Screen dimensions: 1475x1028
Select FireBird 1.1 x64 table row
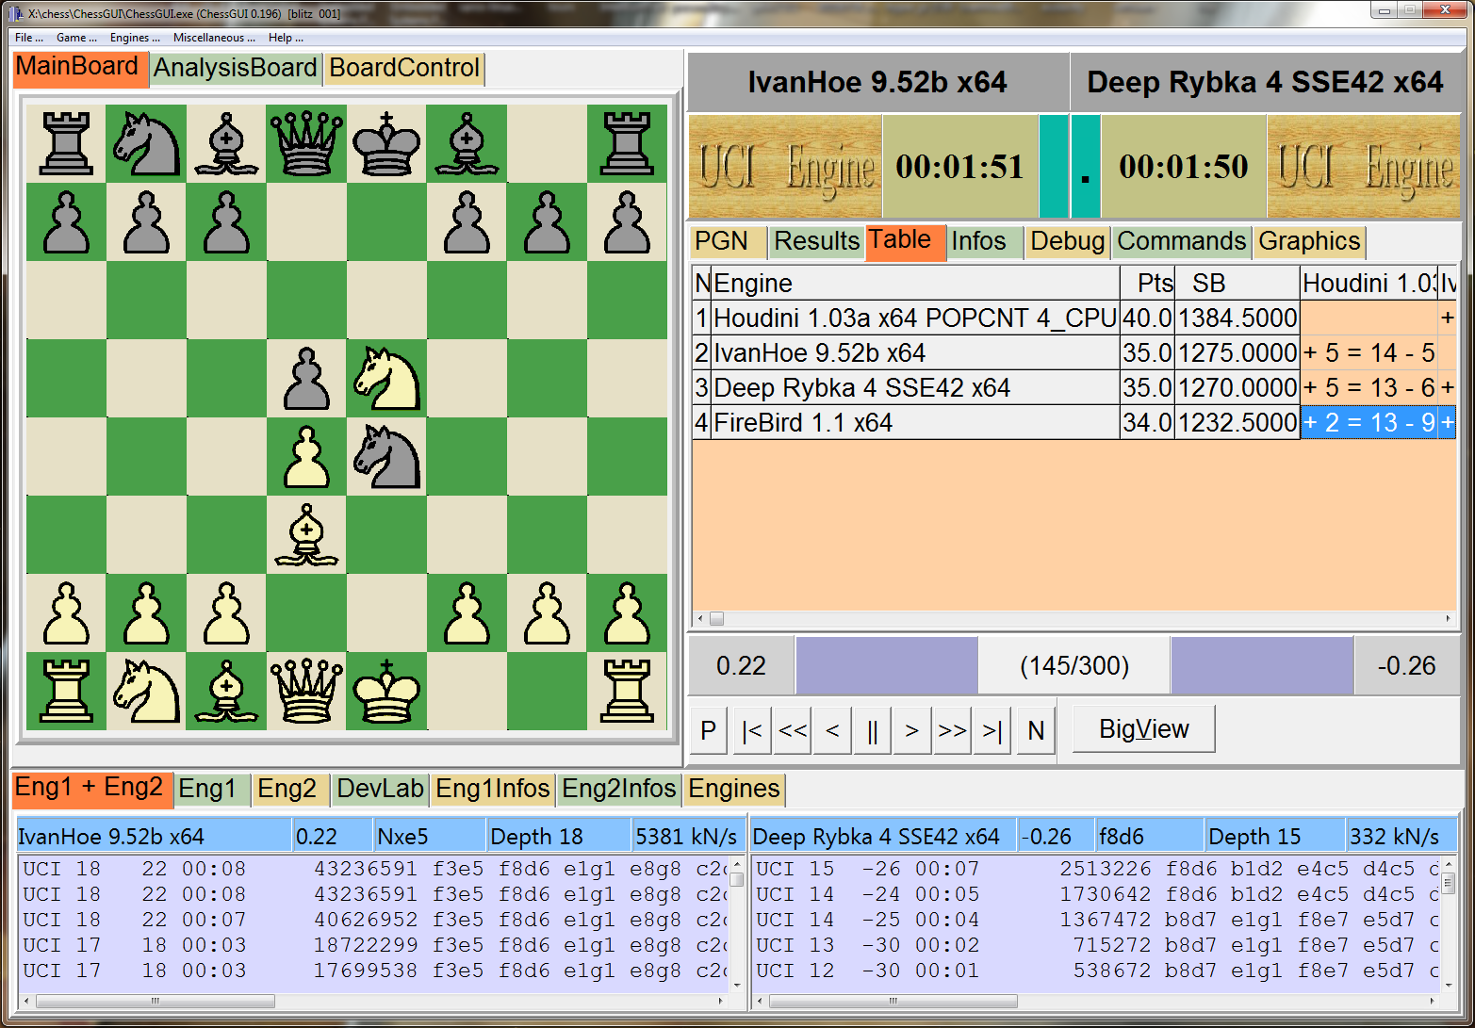point(1074,423)
